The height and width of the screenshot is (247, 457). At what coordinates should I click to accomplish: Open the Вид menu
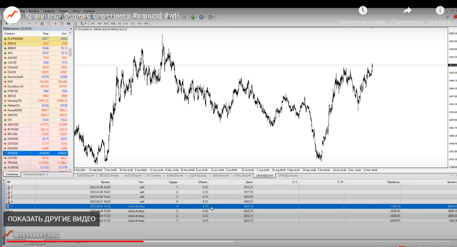point(22,11)
